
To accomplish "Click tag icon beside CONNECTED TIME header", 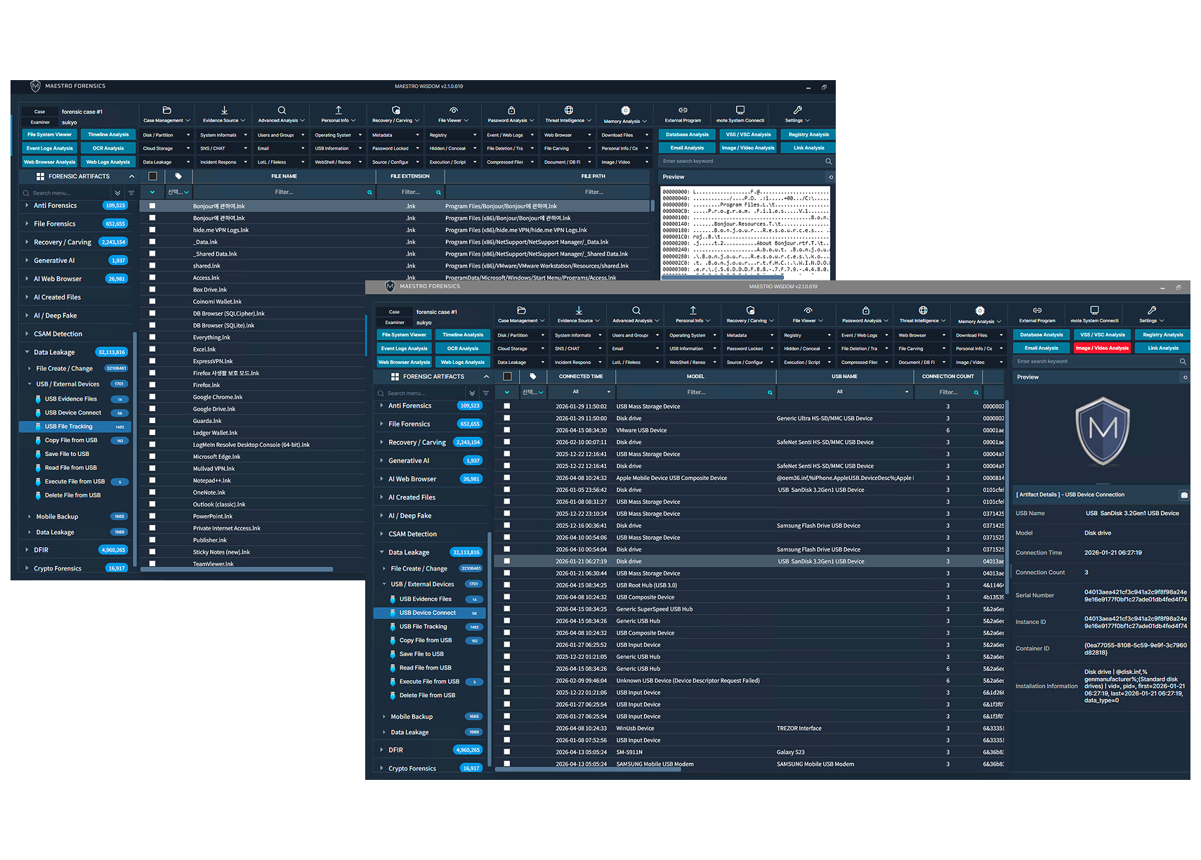I will [533, 377].
